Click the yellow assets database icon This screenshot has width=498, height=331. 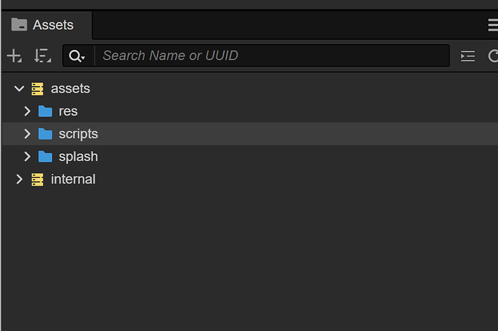[38, 89]
